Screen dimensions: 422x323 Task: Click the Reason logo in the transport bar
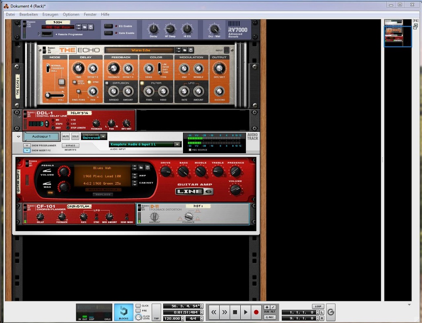click(331, 312)
